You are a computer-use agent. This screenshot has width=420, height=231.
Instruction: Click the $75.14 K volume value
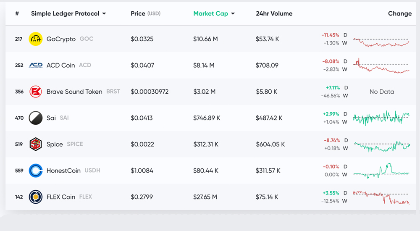click(267, 197)
